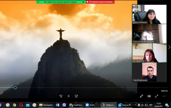
Task: Switch to Word in the taskbar
Action: coord(57,105)
